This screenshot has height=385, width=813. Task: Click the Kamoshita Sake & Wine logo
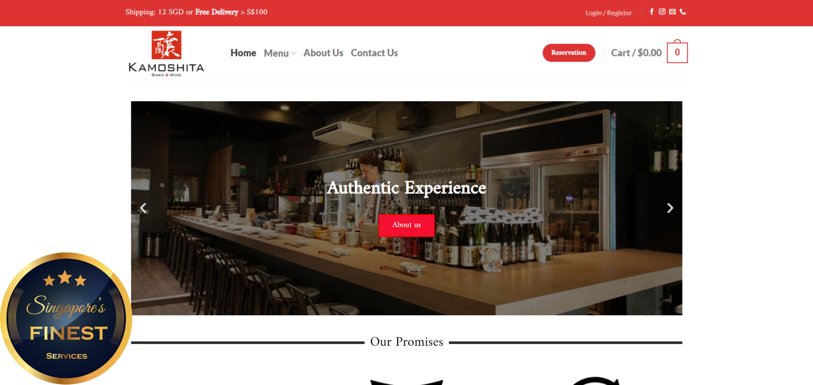(x=166, y=53)
